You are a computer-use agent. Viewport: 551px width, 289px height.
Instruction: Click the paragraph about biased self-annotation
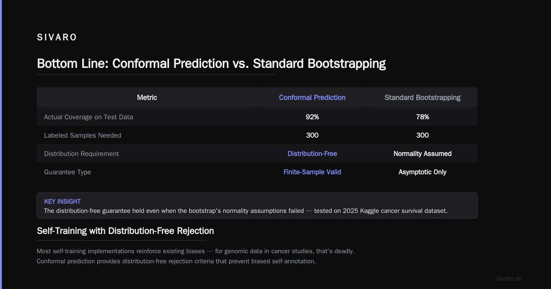point(196,256)
